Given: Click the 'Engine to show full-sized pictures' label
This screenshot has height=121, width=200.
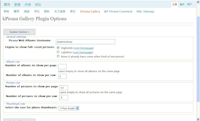Looking at the screenshot, I should [30, 47].
